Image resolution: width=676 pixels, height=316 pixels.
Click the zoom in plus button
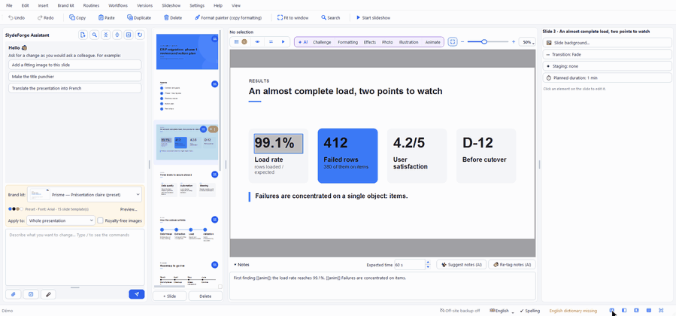click(x=514, y=42)
